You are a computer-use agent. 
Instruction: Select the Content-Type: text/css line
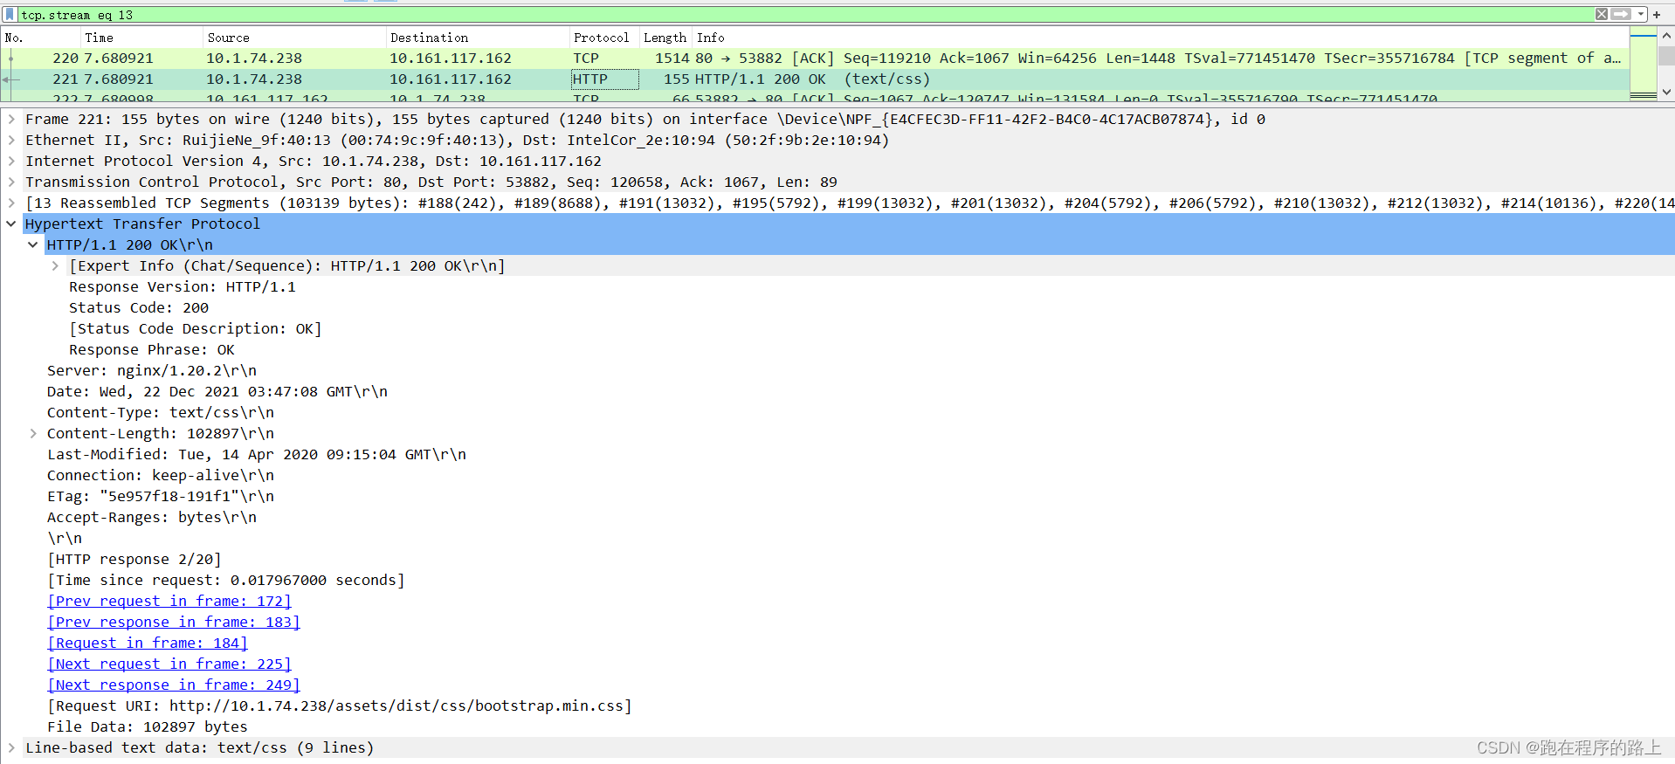(161, 413)
